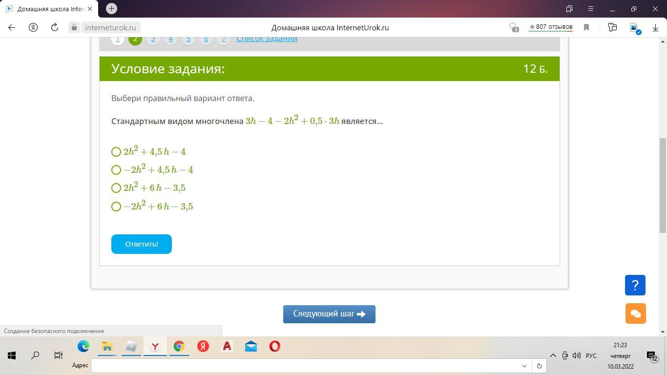The height and width of the screenshot is (375, 667).
Task: Go to task number 3
Action: (x=153, y=39)
